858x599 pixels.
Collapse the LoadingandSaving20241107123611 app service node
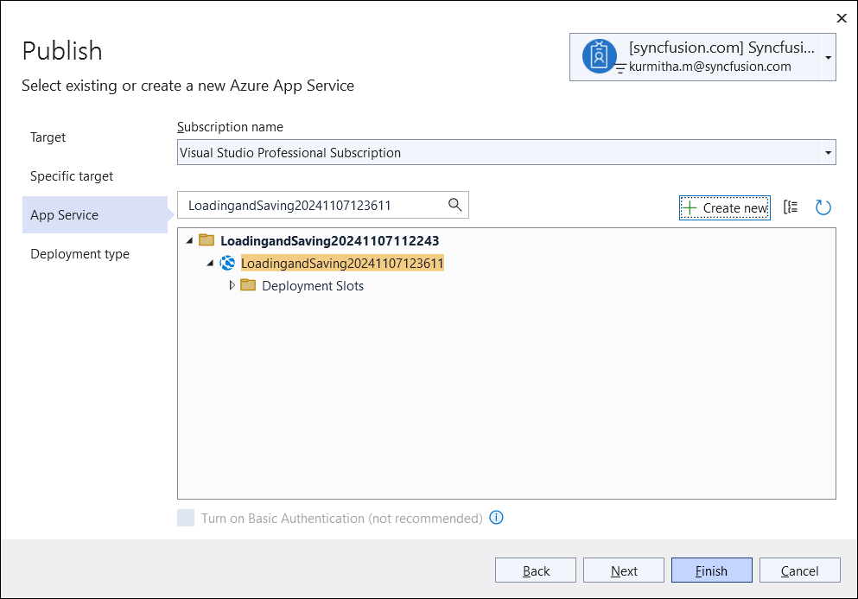point(210,264)
